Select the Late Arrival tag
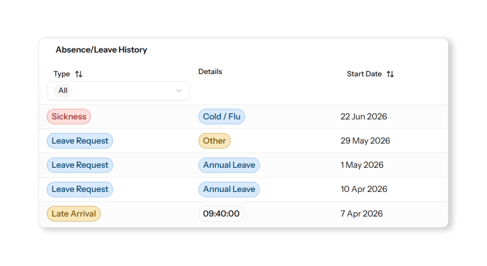Viewport: 487px width, 266px height. pyautogui.click(x=74, y=214)
